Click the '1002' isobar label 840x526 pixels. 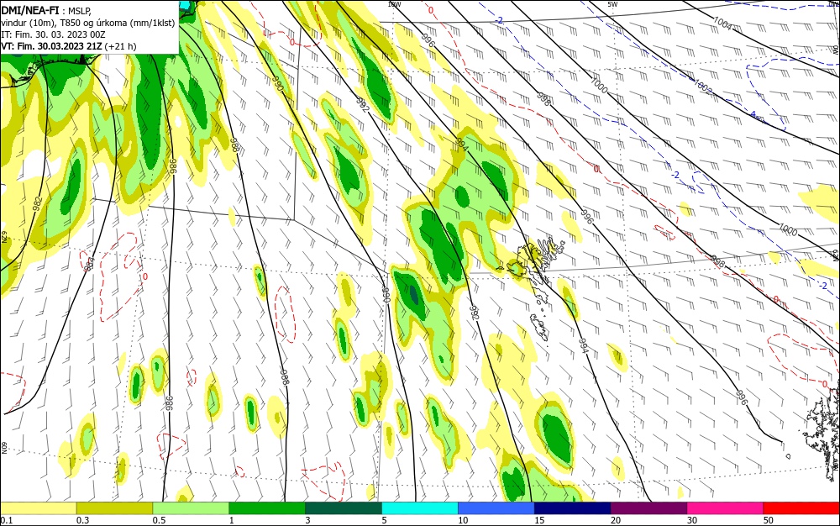[x=702, y=87]
